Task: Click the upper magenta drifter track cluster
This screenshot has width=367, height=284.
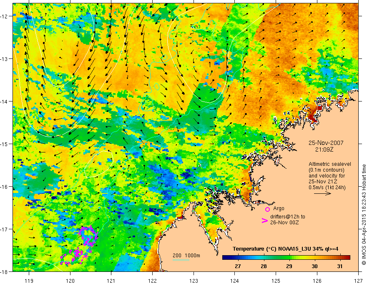Action: coord(88,236)
